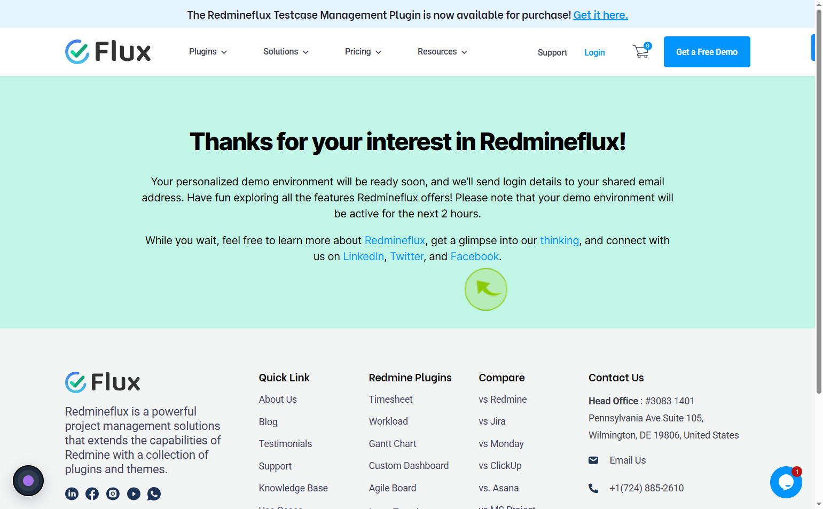Expand the Pricing menu chevron

tap(378, 52)
